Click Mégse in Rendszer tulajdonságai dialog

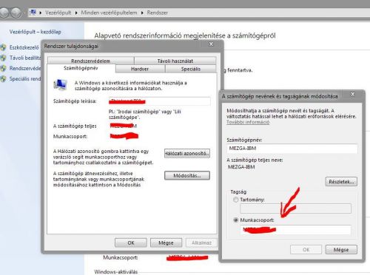(x=166, y=242)
